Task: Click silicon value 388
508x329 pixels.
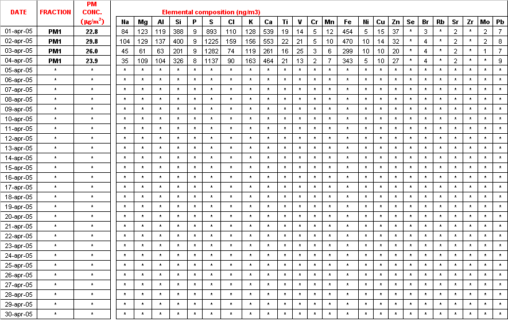Action: [178, 32]
